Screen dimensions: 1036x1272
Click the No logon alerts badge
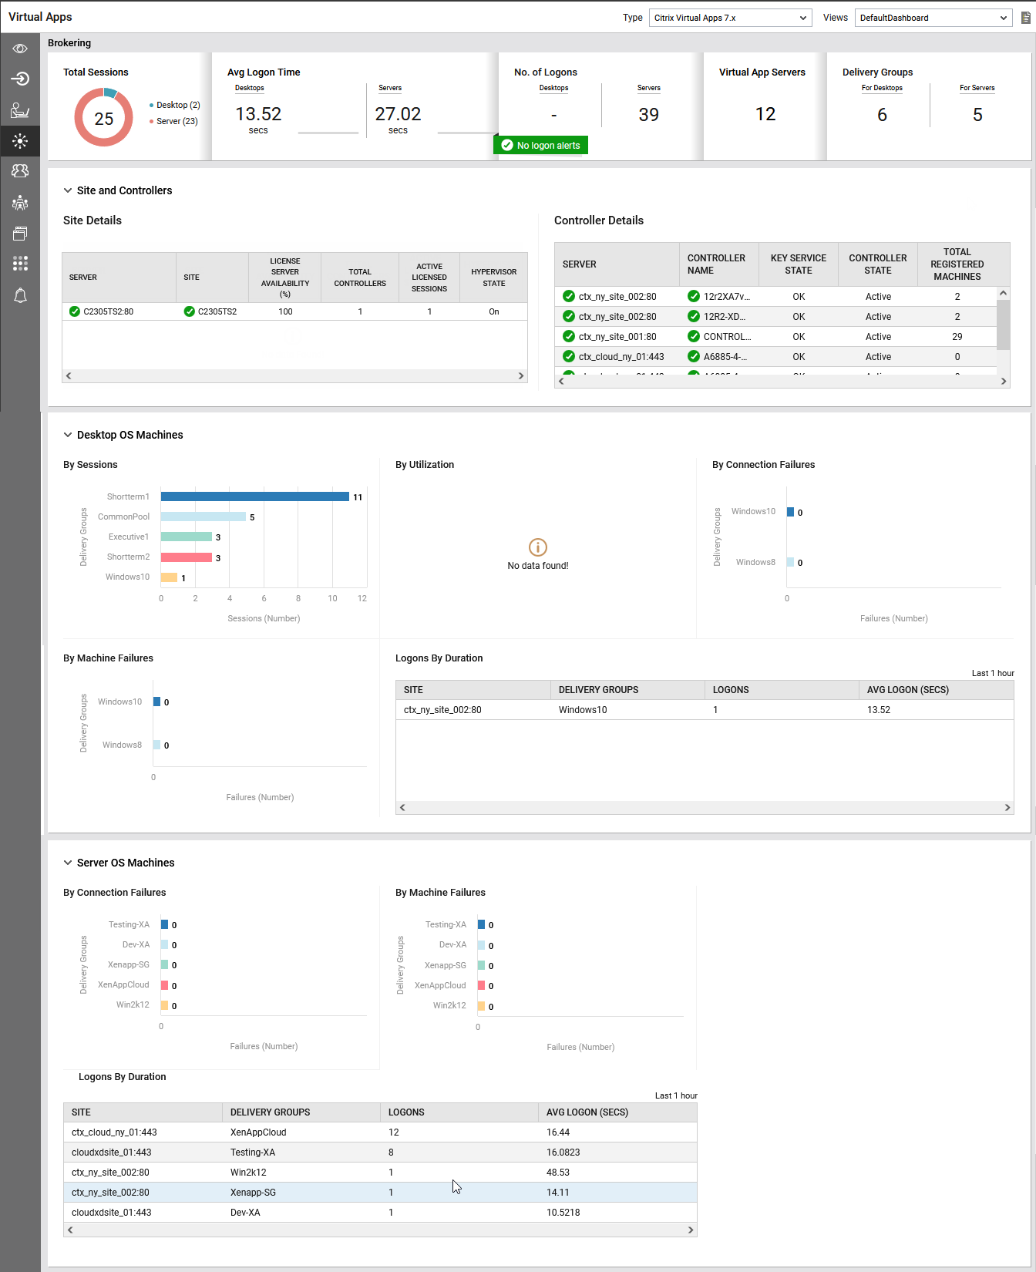pyautogui.click(x=540, y=145)
